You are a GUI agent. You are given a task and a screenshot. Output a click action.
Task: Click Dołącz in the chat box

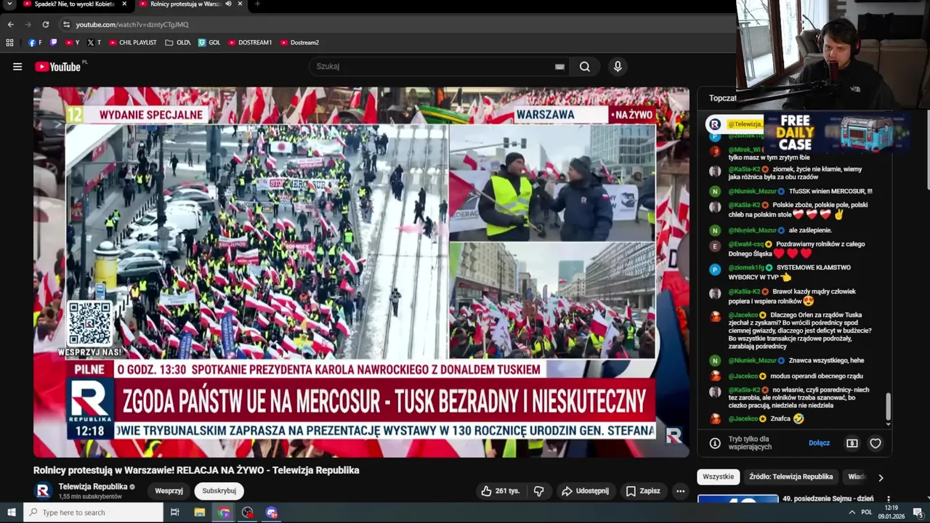click(x=819, y=443)
